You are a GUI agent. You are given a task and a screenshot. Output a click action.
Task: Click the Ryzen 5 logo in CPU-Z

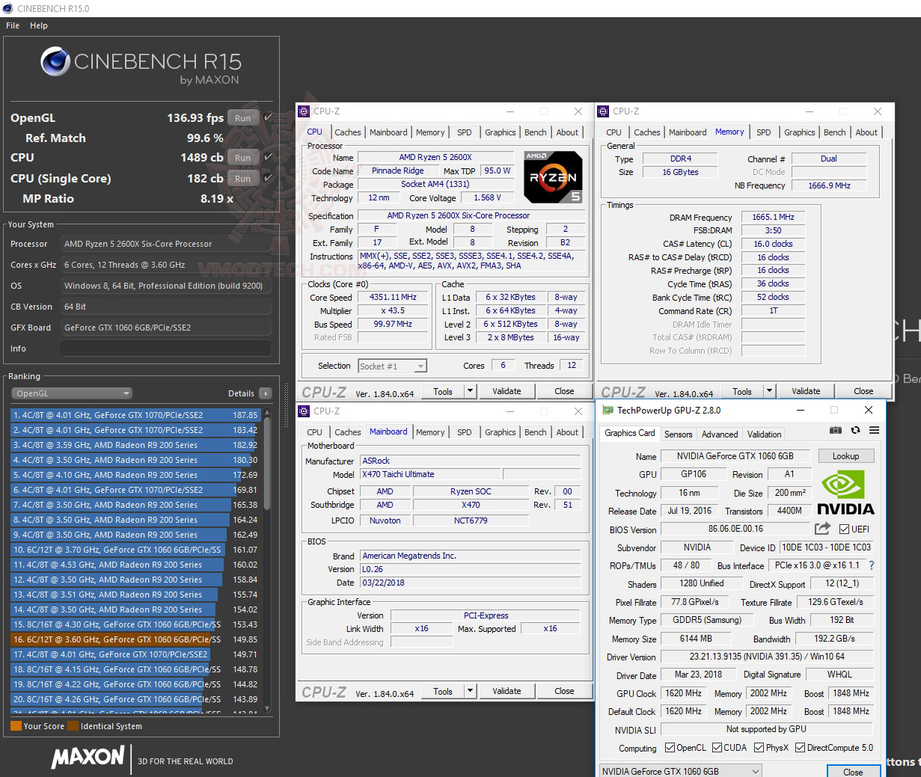[x=553, y=177]
